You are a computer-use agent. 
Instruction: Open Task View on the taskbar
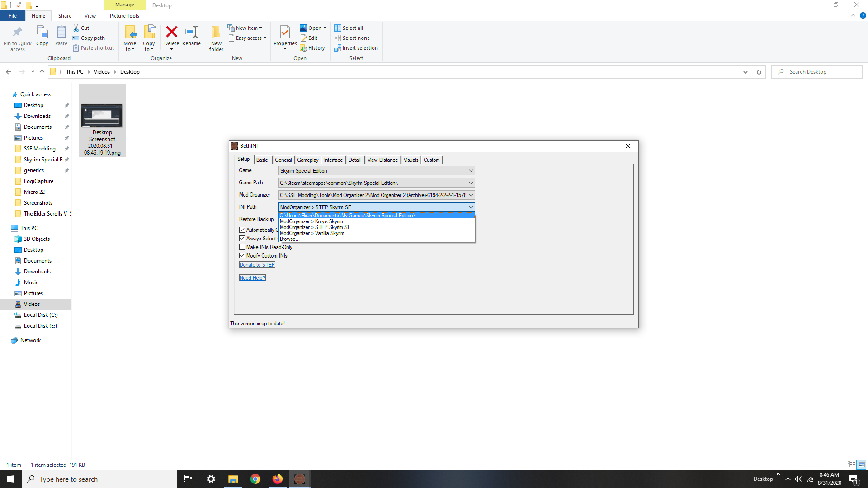[x=188, y=479]
